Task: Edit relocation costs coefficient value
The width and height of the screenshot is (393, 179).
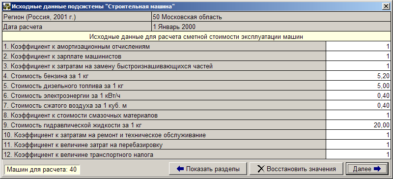Action: 358,145
